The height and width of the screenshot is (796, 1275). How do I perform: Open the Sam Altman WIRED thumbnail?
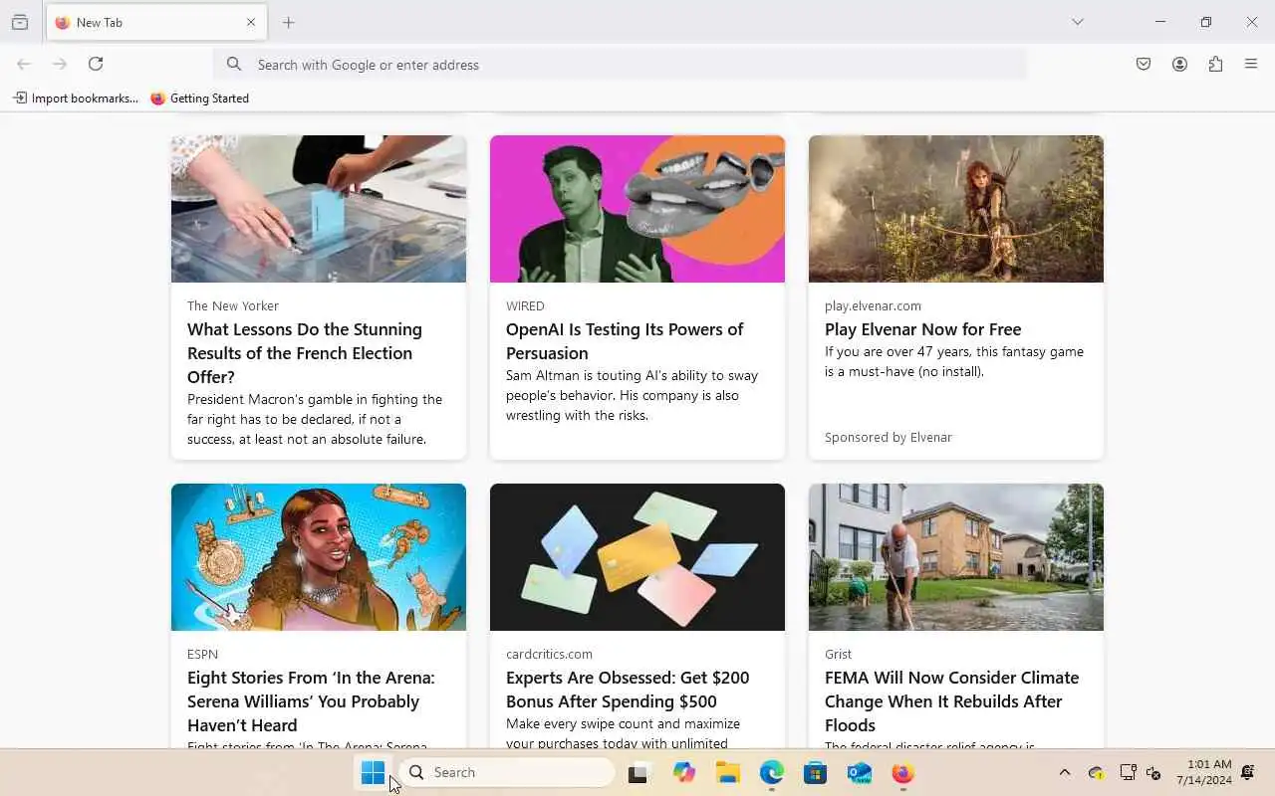[x=637, y=209]
